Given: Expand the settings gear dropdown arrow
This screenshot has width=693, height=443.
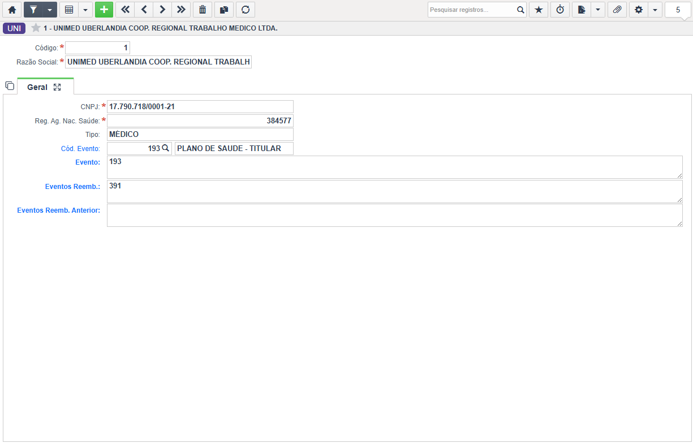Looking at the screenshot, I should click(655, 10).
